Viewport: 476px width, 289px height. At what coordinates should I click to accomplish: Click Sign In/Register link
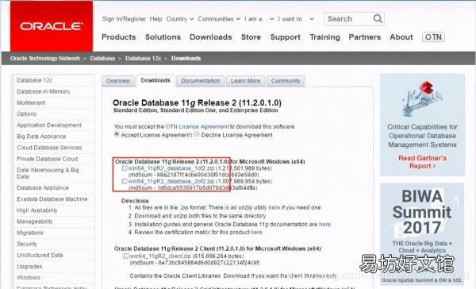coord(124,19)
